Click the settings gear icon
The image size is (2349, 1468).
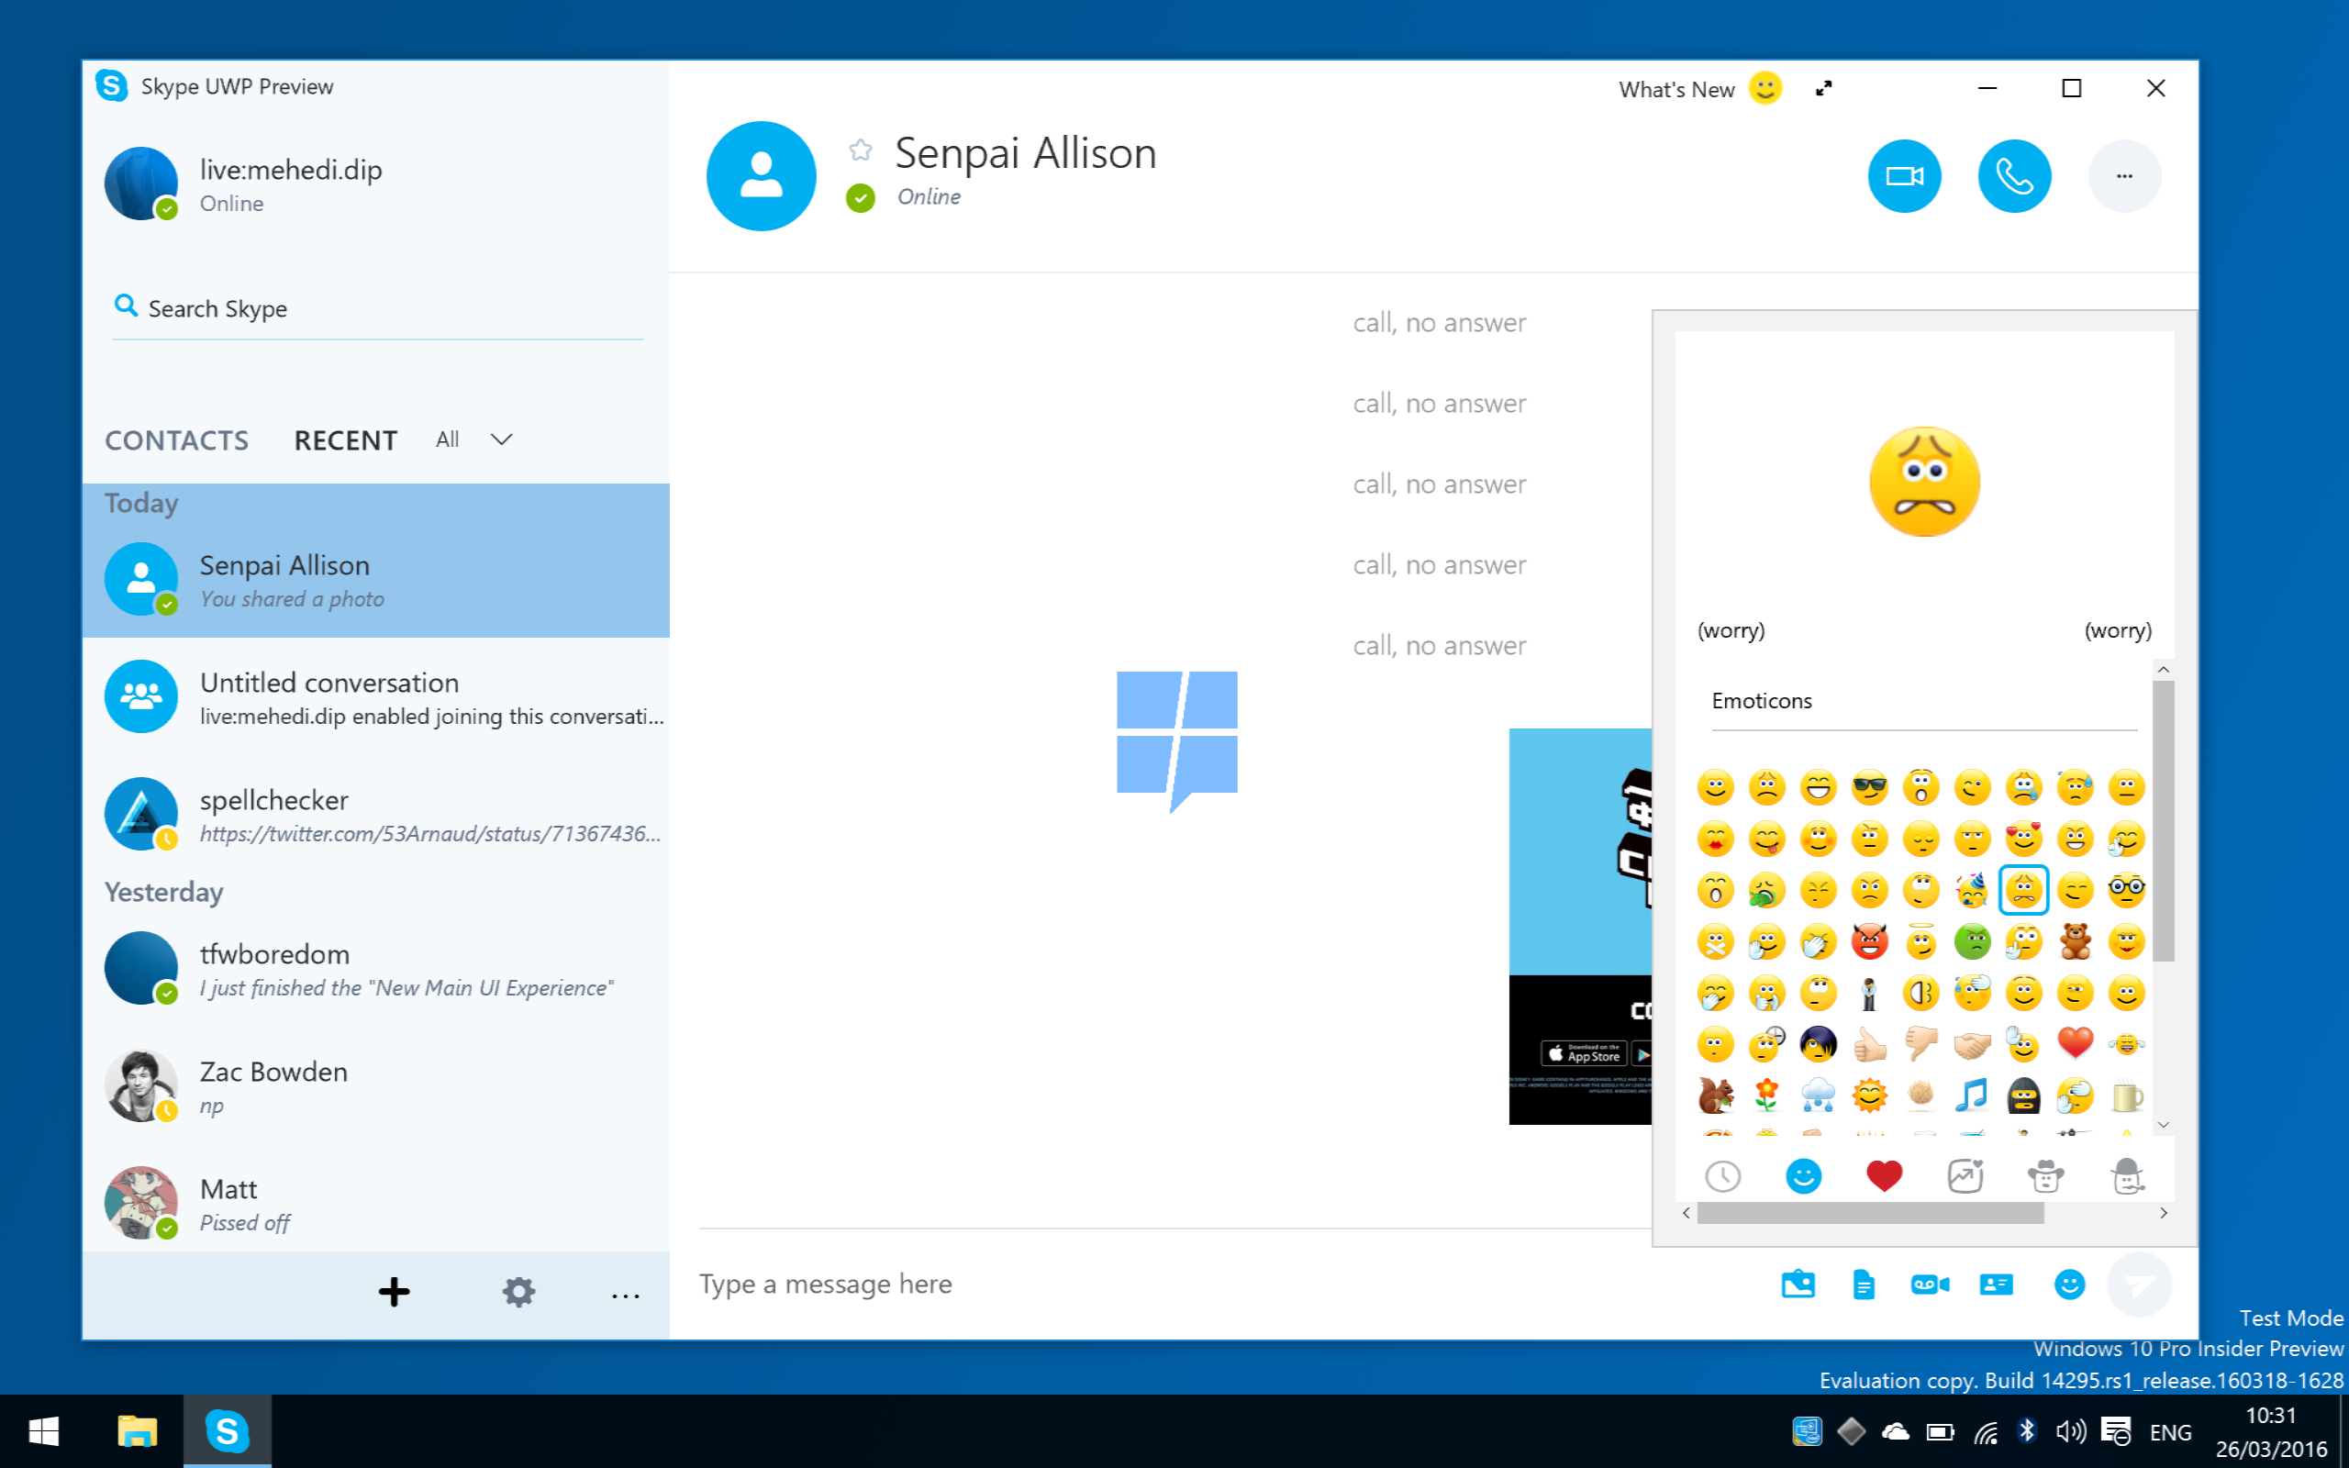[518, 1292]
